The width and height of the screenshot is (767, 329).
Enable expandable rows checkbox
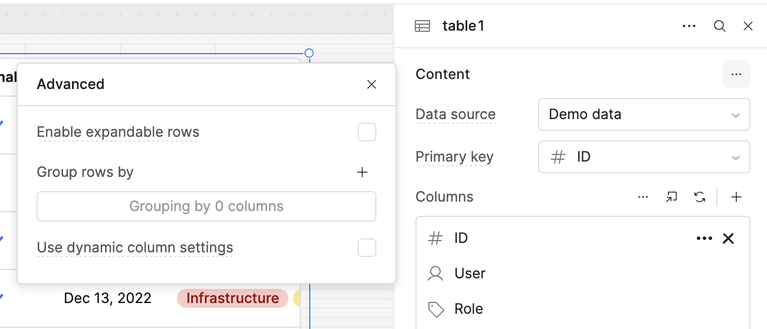367,132
